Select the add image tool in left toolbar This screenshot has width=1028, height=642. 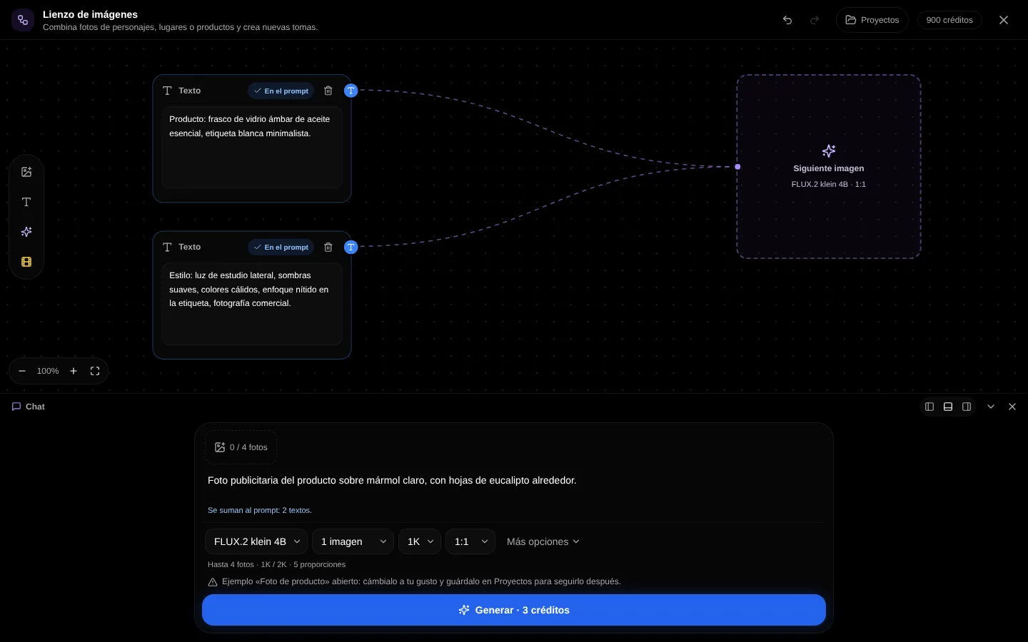[x=26, y=172]
